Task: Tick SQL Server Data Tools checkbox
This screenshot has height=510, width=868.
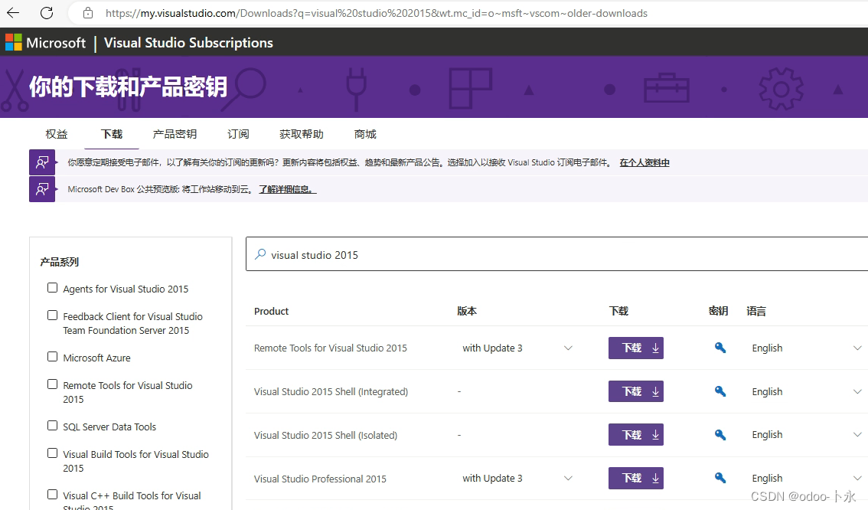Action: pos(53,426)
